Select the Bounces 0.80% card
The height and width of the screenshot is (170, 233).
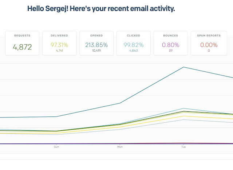point(171,43)
